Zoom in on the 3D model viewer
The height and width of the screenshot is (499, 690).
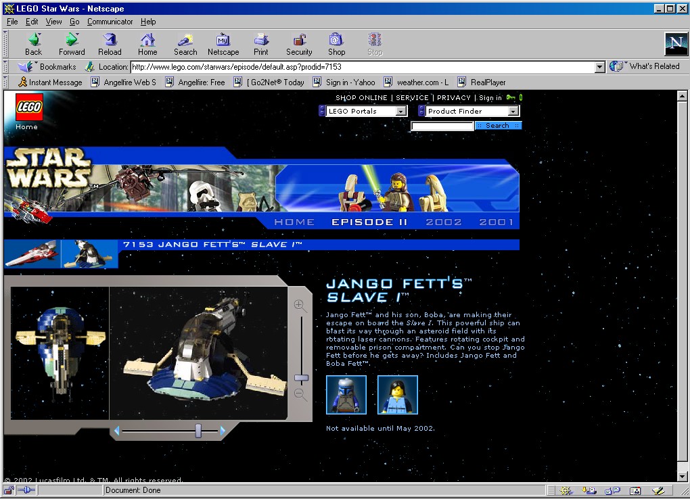tap(300, 305)
